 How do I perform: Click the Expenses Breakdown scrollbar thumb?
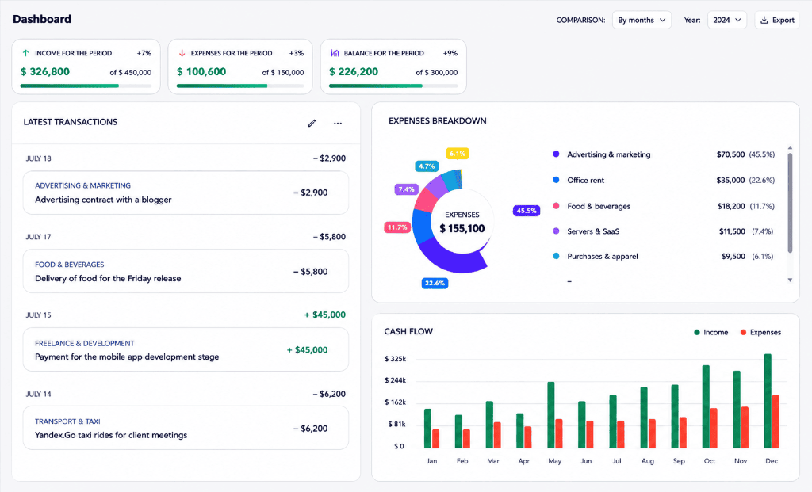click(x=790, y=203)
